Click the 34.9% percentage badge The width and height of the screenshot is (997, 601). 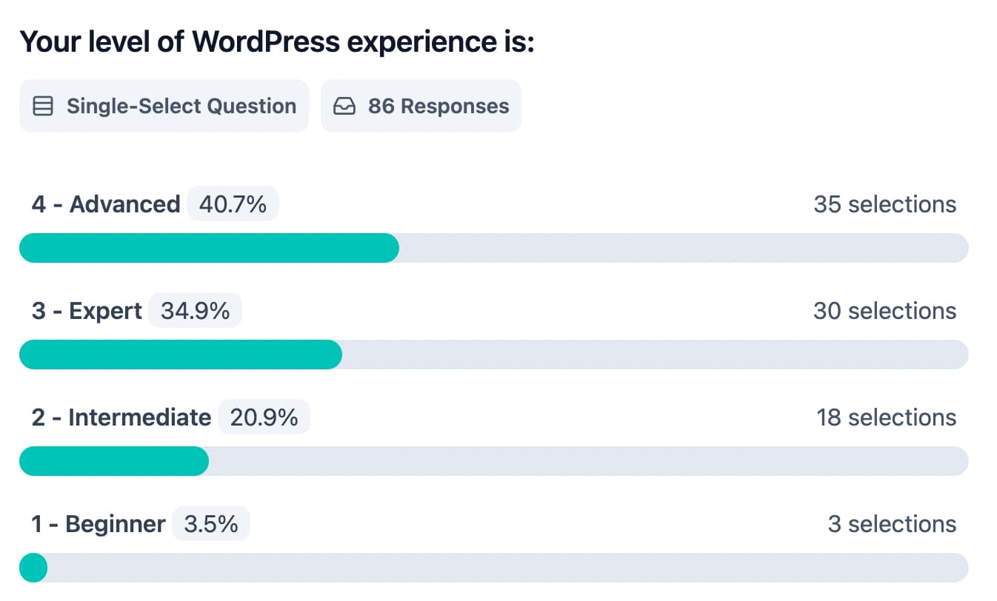click(195, 311)
